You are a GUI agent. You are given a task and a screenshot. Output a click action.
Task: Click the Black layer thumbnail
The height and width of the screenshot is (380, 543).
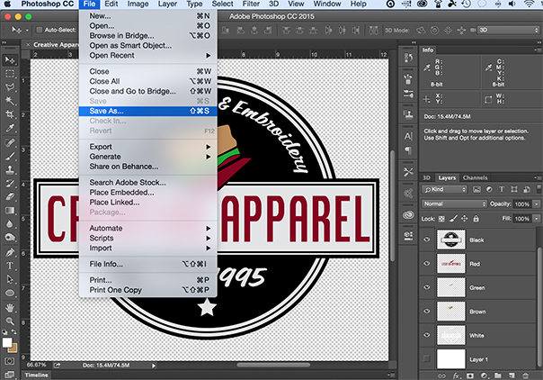pos(451,240)
